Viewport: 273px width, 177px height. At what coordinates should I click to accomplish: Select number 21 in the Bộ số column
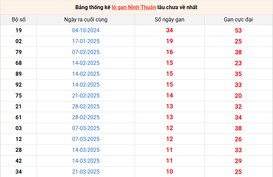19,106
